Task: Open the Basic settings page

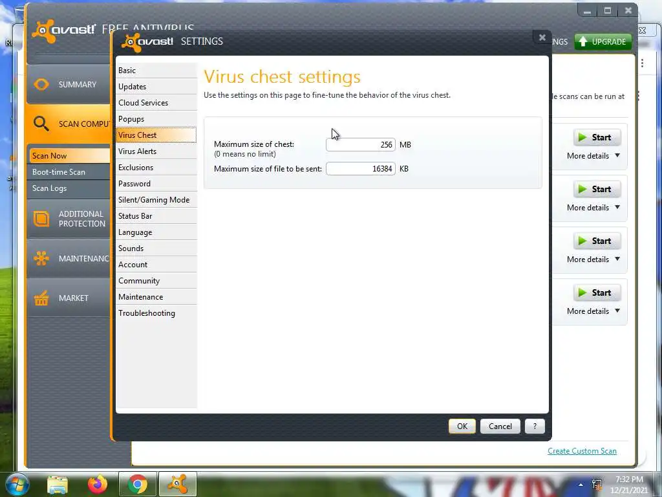Action: (156, 70)
